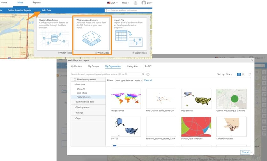
Task: Expand the Last modified date section
Action: (84, 102)
